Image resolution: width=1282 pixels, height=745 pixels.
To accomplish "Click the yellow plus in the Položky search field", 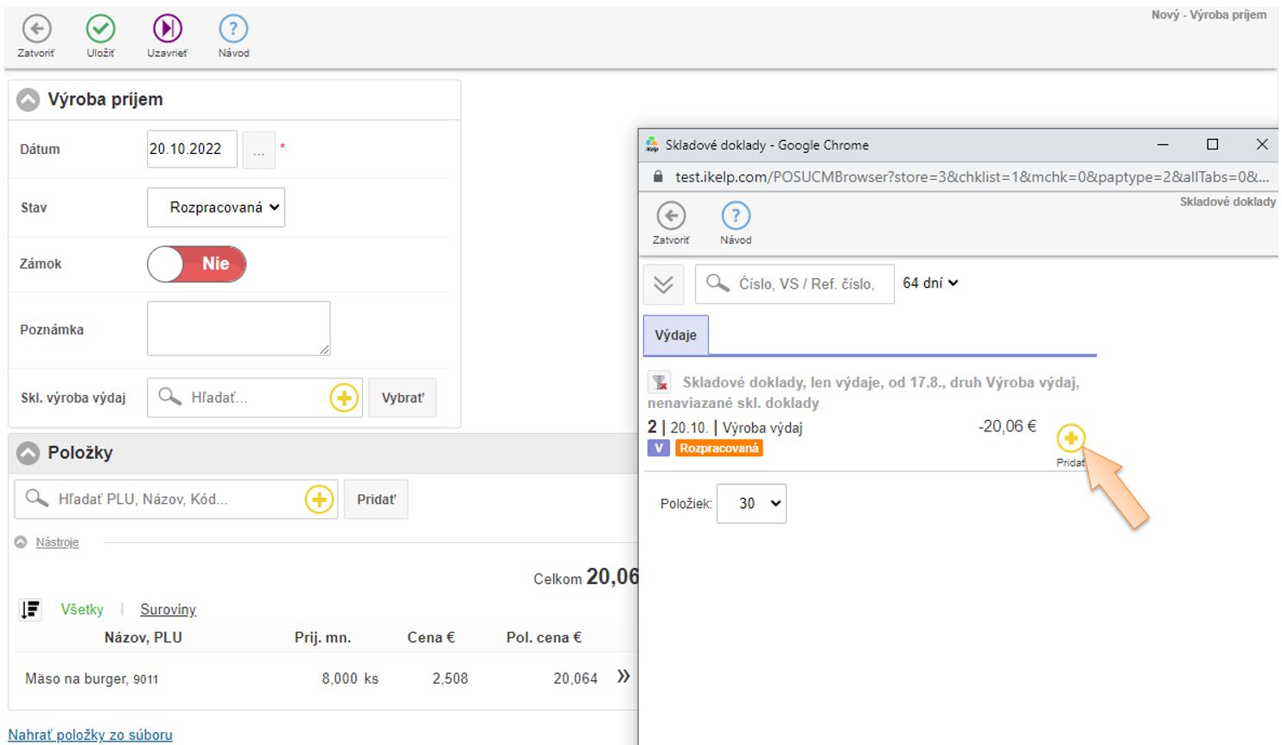I will (319, 500).
